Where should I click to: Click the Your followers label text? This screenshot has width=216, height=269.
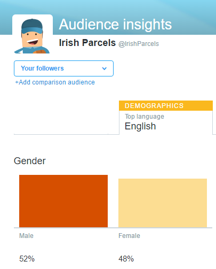click(x=42, y=68)
